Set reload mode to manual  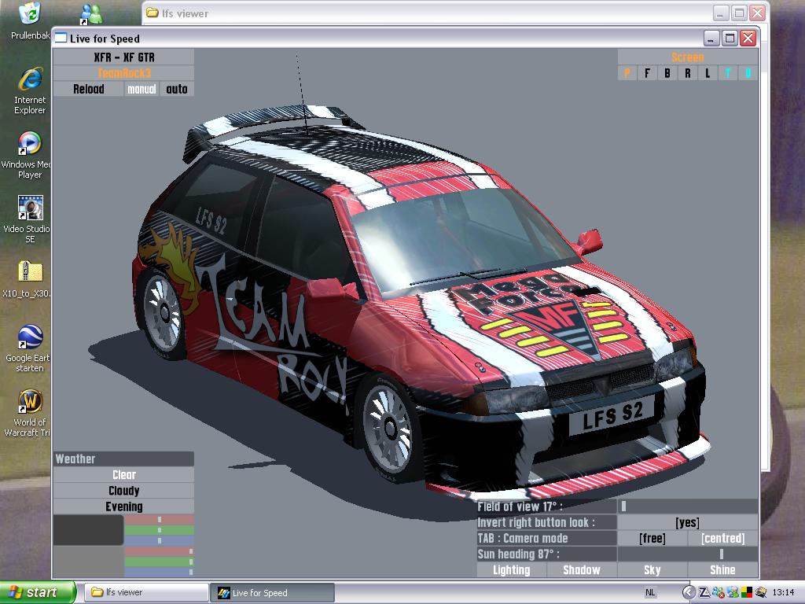pyautogui.click(x=142, y=89)
